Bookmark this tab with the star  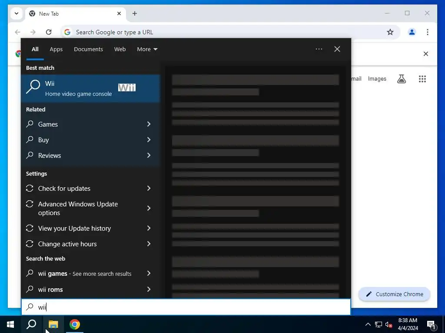390,32
